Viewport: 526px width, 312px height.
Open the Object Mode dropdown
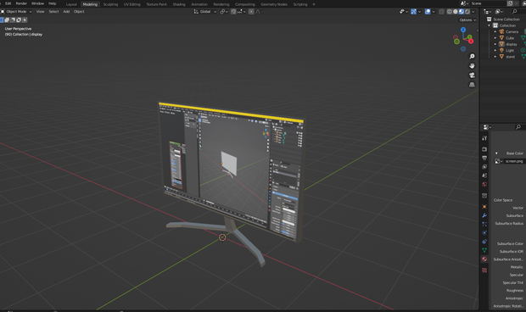16,11
